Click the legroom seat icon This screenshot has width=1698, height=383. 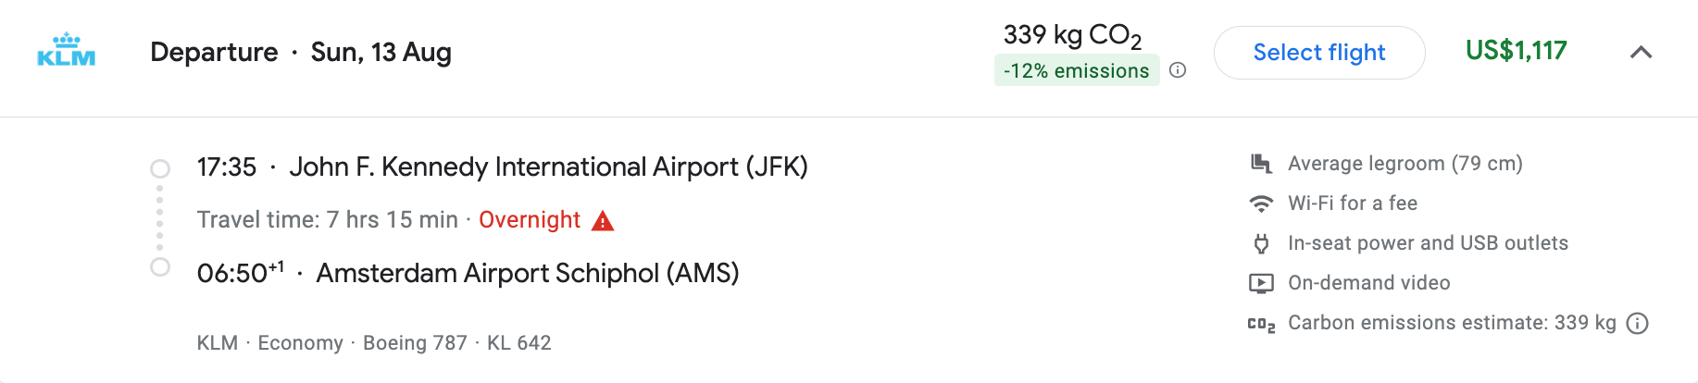[x=1261, y=164]
